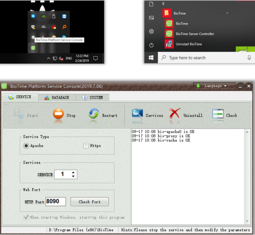The image size is (255, 235).
Task: Click the Power icon in Start sidebar
Action: [151, 45]
